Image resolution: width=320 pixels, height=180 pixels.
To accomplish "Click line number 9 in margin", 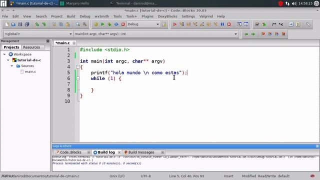I will (x=68, y=95).
